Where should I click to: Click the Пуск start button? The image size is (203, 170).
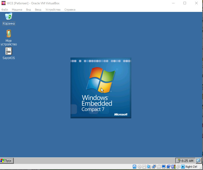pyautogui.click(x=7, y=161)
